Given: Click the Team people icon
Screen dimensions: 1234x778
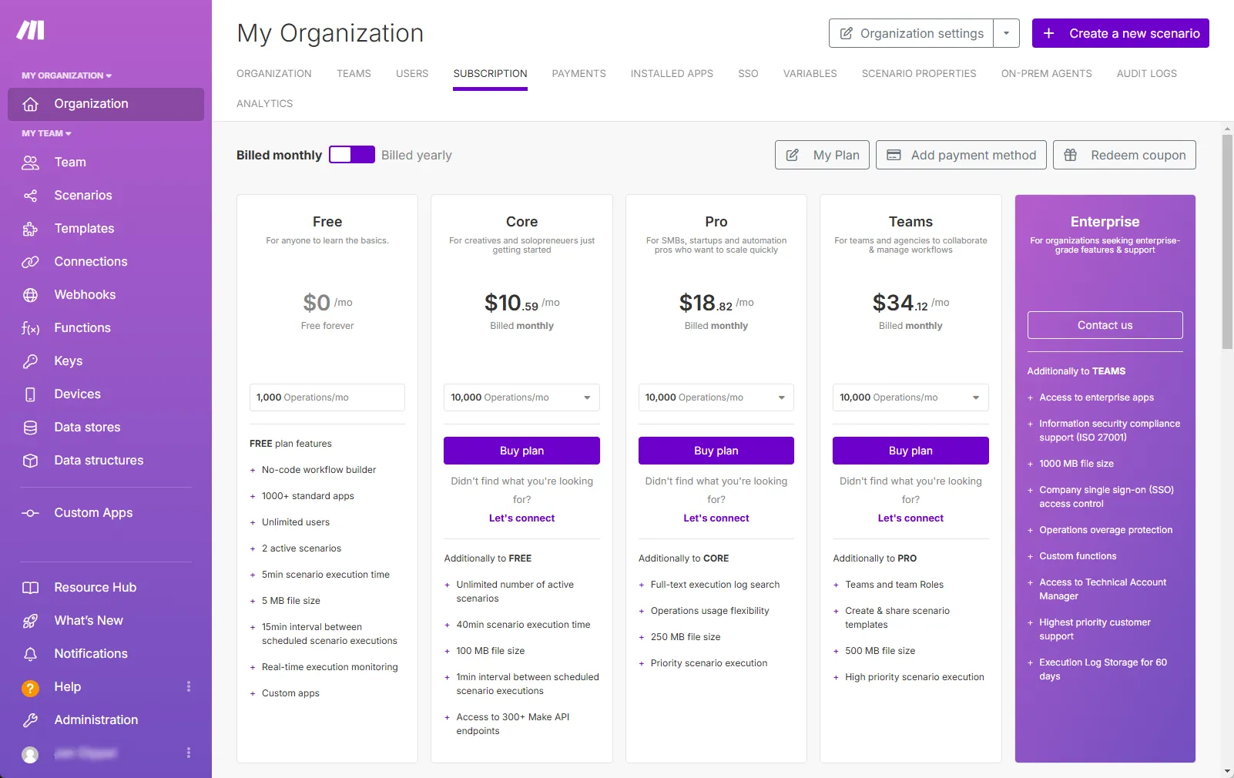Looking at the screenshot, I should tap(30, 163).
